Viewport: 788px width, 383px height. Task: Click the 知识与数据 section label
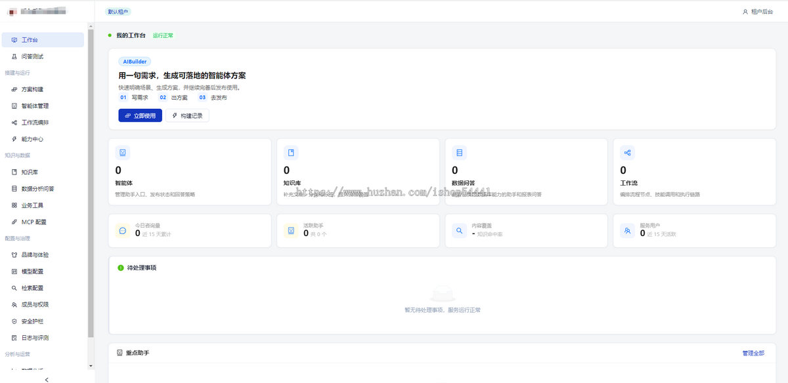[x=17, y=155]
